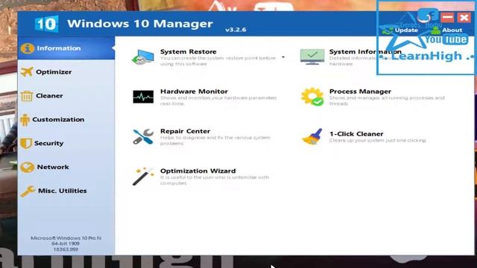Open the About dialog
477x268 pixels.
446,30
